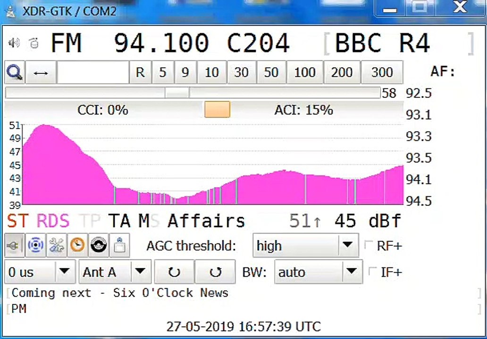Screen dimensions: 487x339
Task: Select the 300 kHz step button
Action: click(382, 73)
